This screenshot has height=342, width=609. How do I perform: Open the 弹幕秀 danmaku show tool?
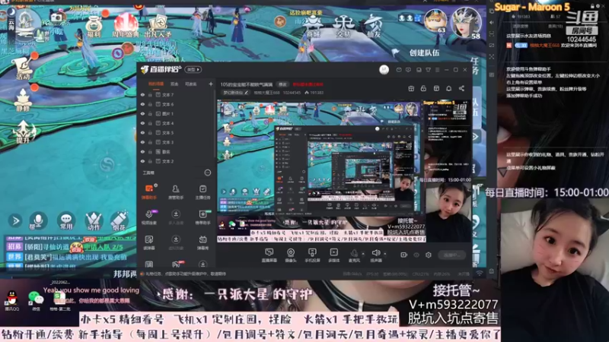(202, 242)
